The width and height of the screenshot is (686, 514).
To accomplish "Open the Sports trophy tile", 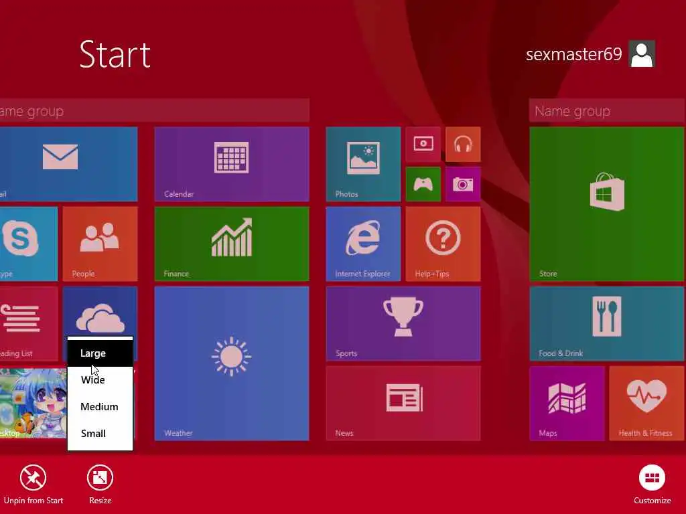I will 403,324.
